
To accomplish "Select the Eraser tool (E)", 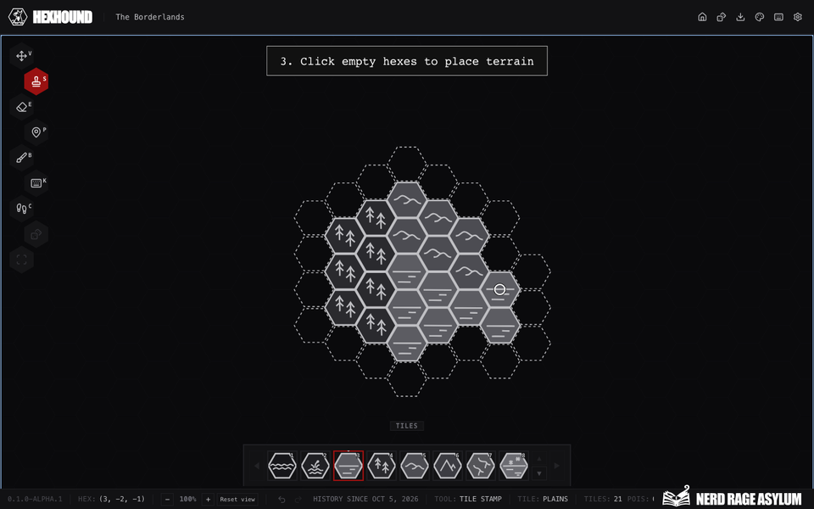I will (x=22, y=107).
